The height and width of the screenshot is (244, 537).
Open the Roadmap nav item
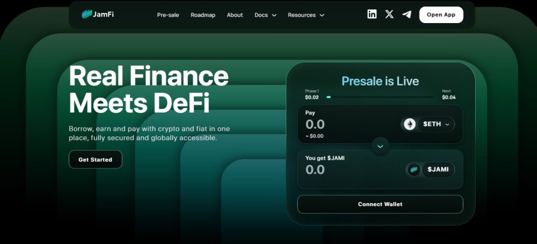203,15
